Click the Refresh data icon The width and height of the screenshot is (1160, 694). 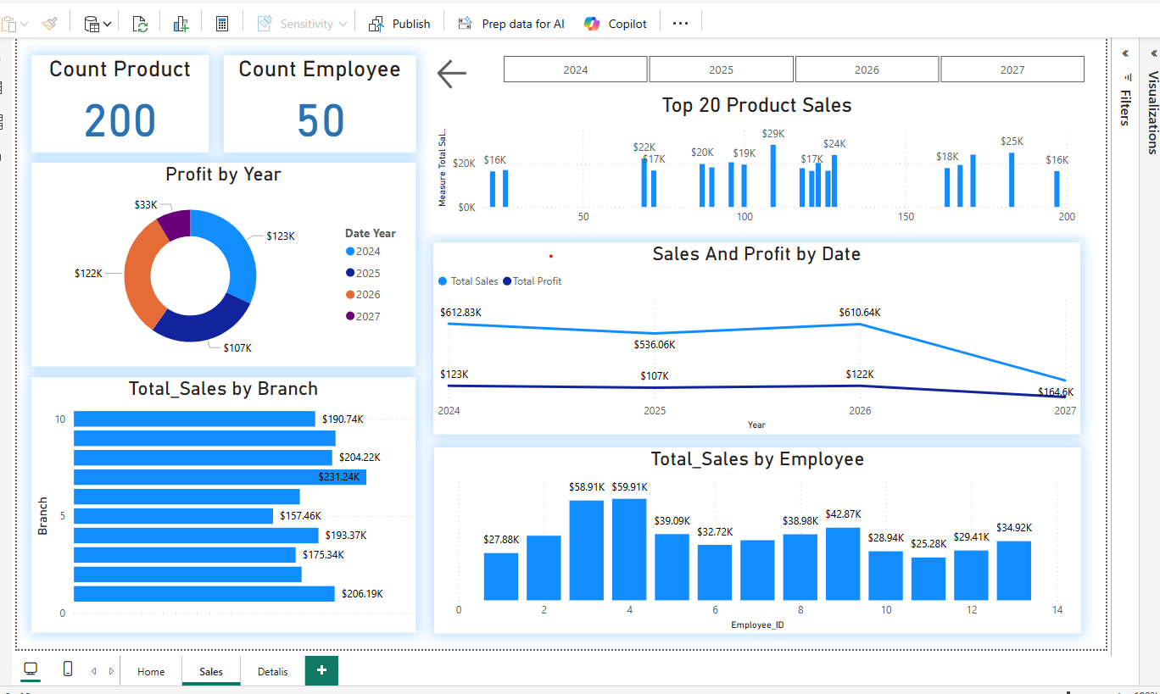(x=141, y=24)
